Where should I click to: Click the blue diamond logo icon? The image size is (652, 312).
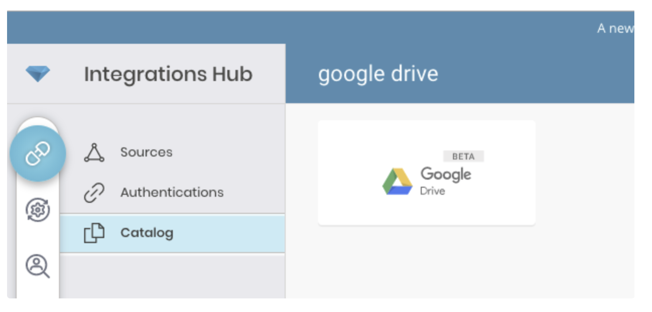pos(38,74)
